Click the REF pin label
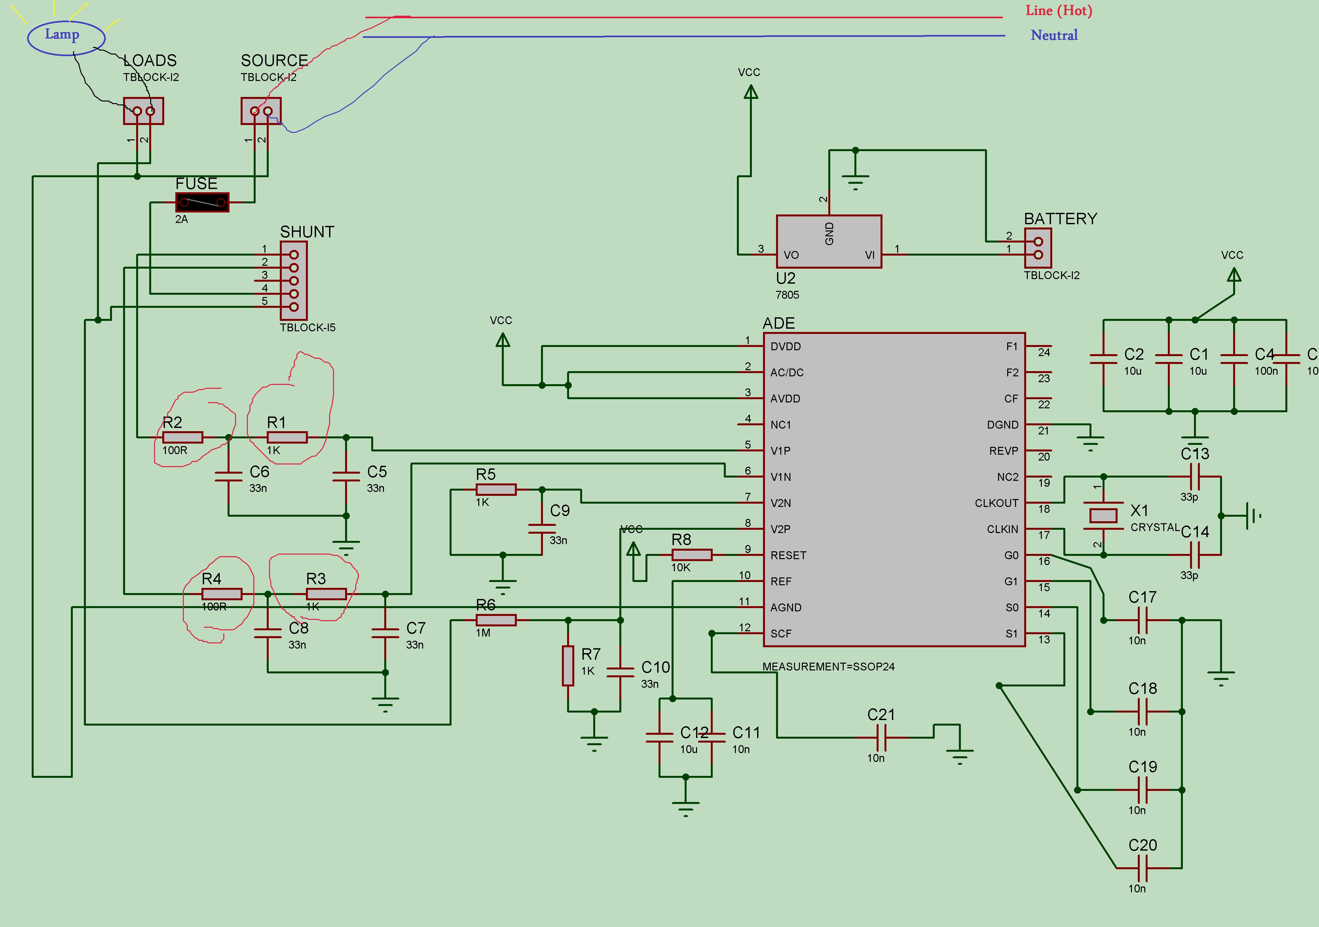The height and width of the screenshot is (927, 1319). pyautogui.click(x=781, y=581)
